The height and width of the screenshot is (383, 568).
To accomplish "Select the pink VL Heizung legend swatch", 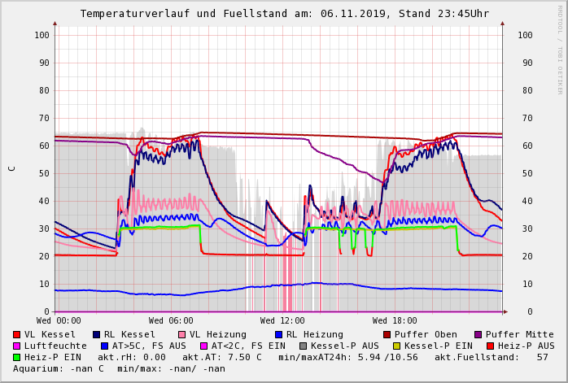I will 182,334.
